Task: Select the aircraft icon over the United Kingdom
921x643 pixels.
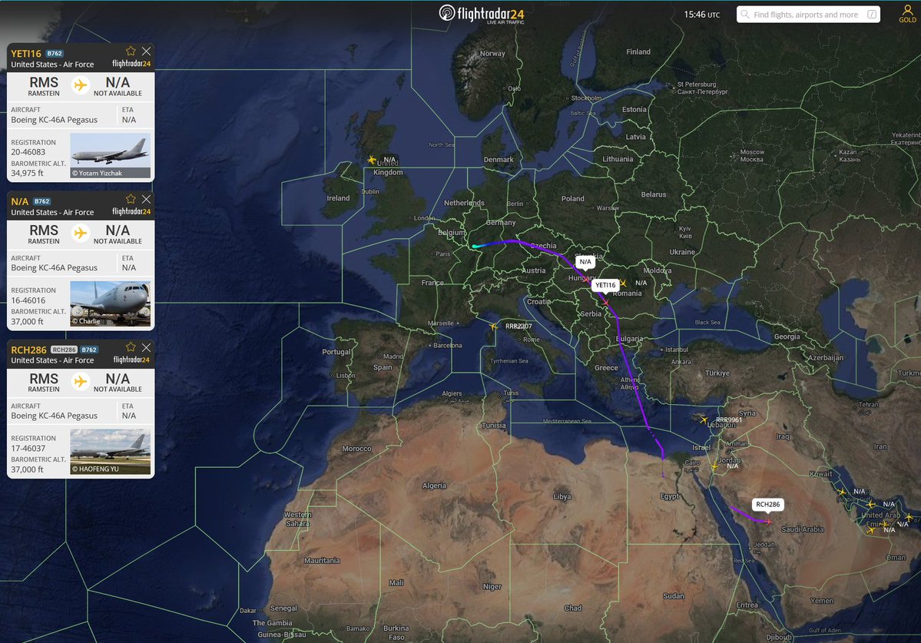Action: (371, 159)
